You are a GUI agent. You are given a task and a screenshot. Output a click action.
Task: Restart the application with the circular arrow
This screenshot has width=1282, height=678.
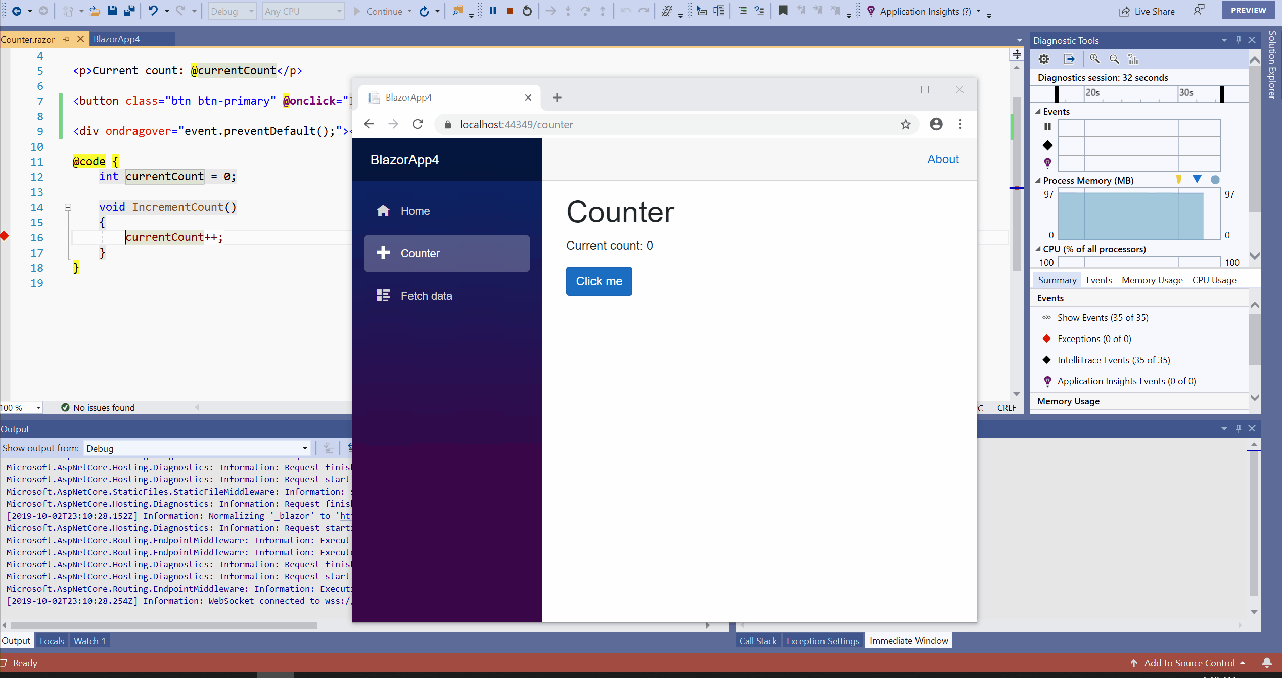(527, 11)
